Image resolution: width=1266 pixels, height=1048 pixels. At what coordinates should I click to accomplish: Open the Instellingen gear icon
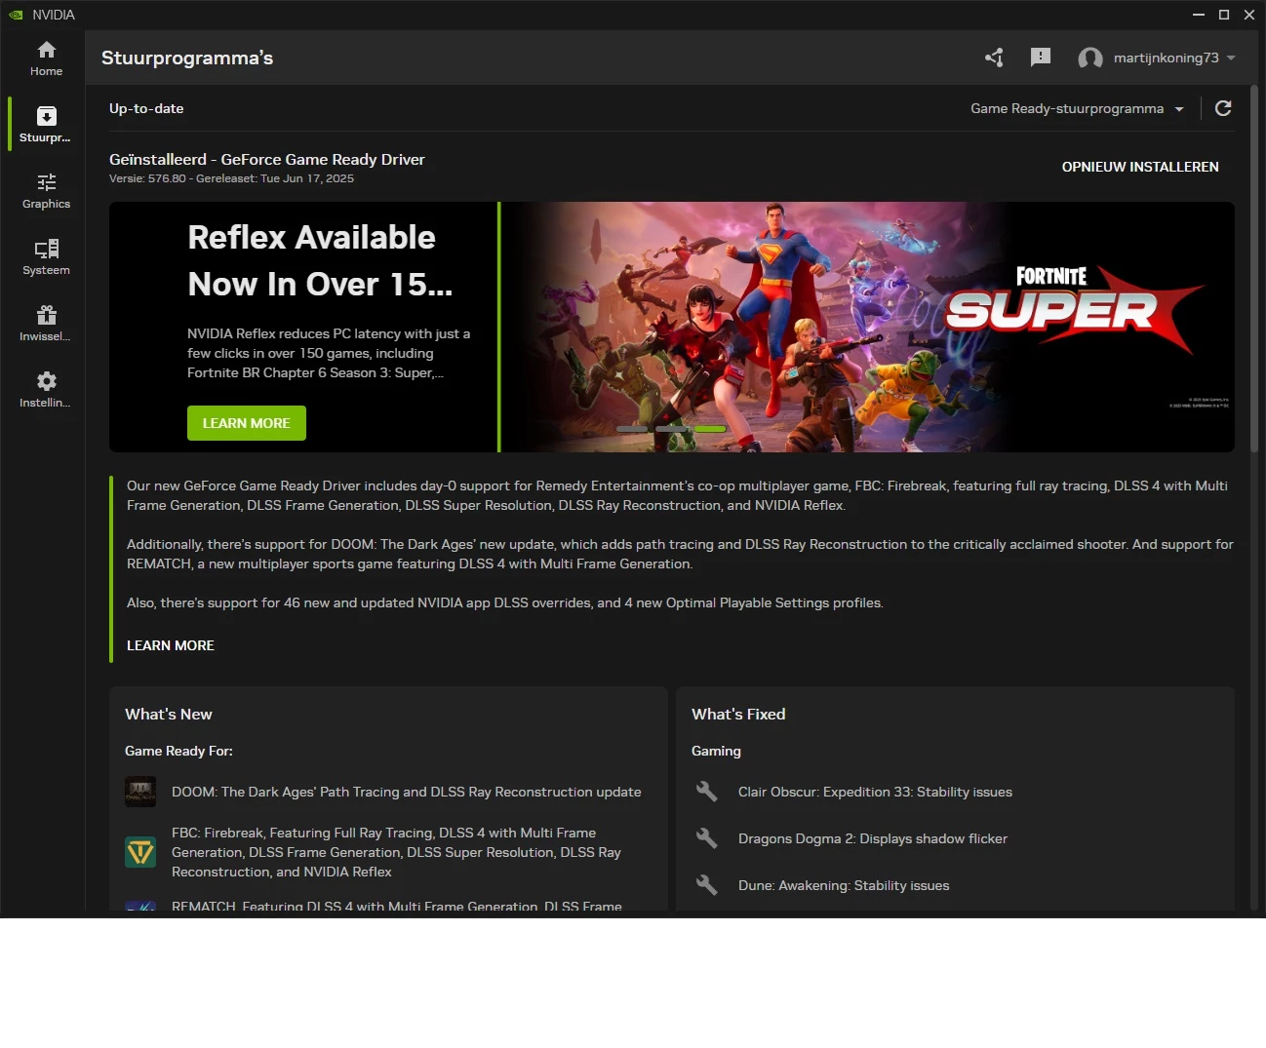tap(46, 381)
